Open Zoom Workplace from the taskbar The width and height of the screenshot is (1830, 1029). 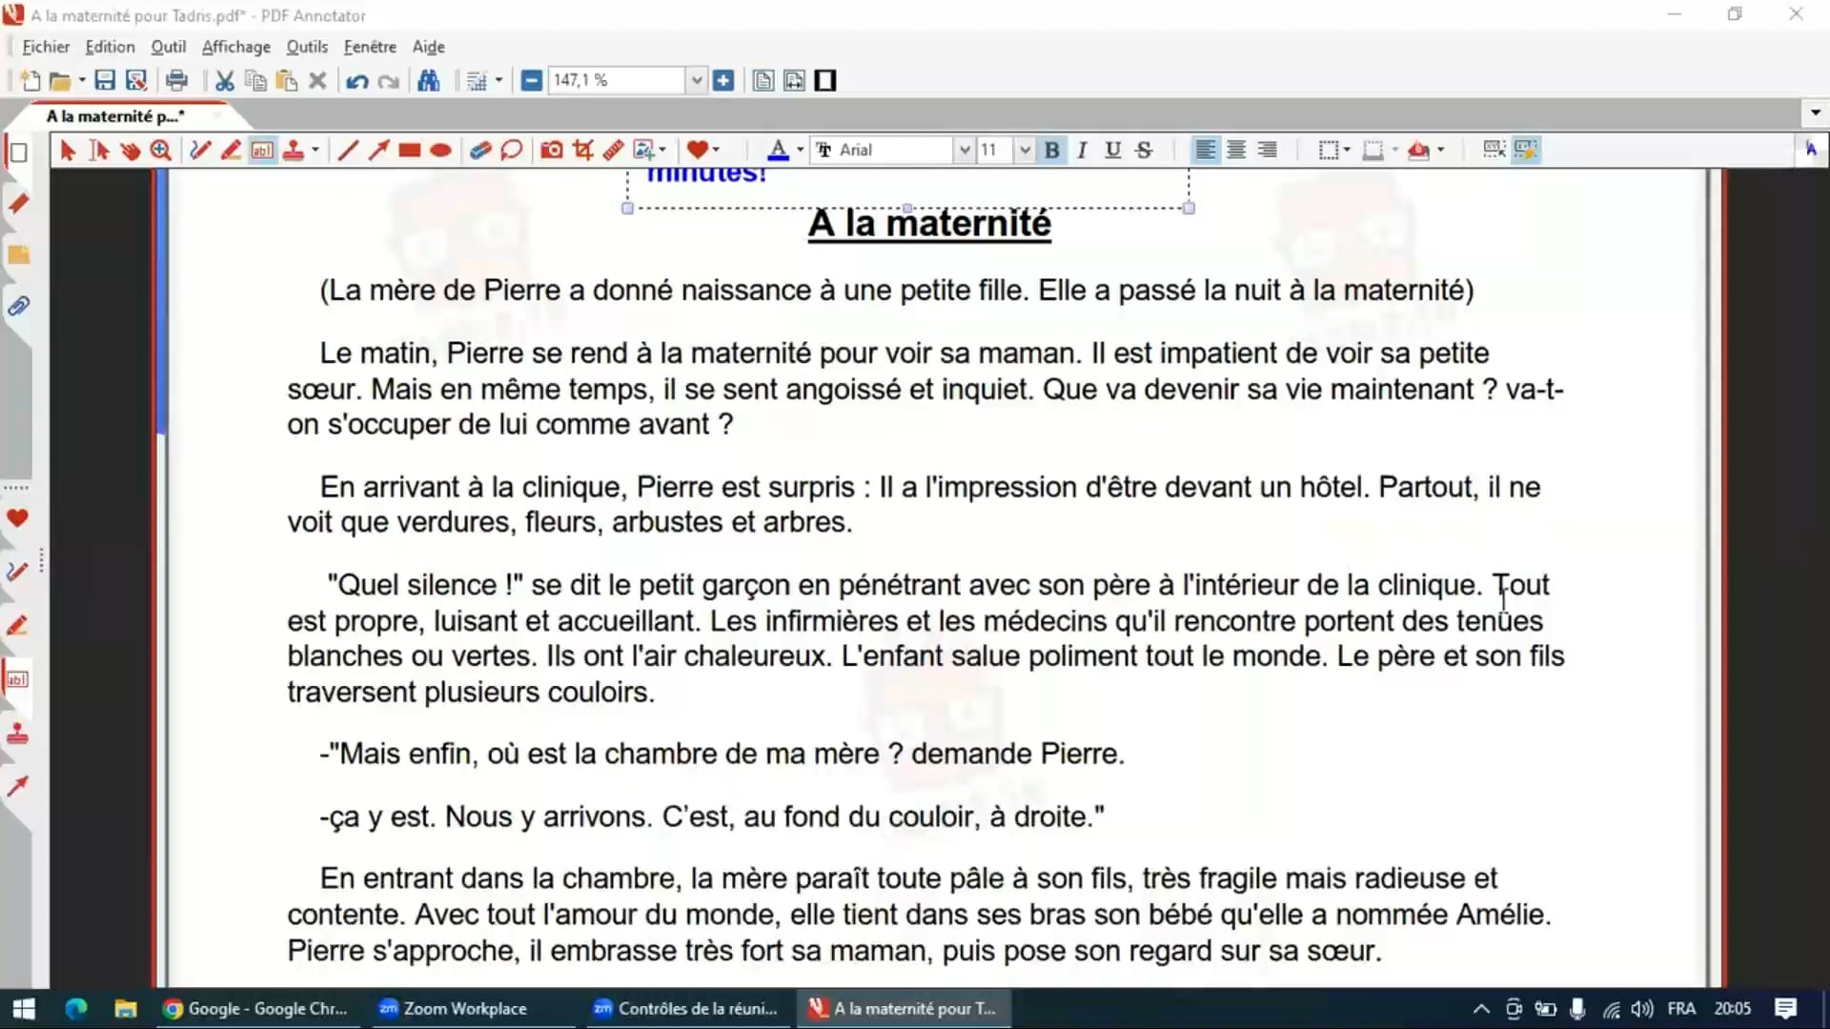click(454, 1008)
